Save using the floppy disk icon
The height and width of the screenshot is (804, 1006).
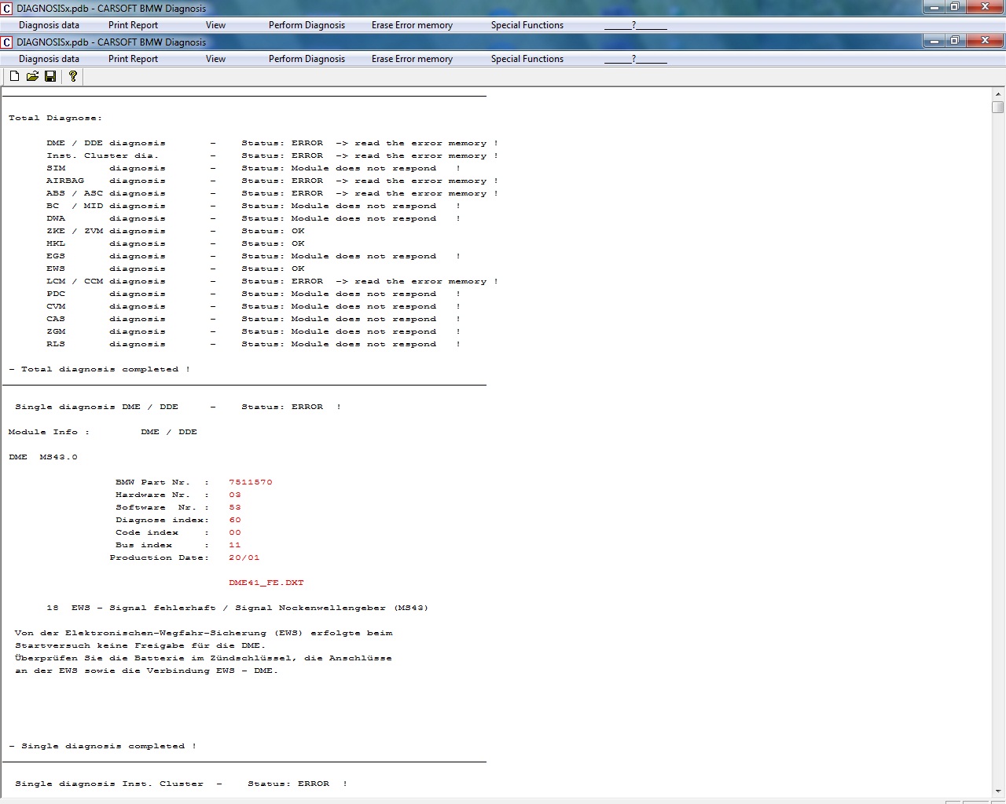pyautogui.click(x=50, y=76)
